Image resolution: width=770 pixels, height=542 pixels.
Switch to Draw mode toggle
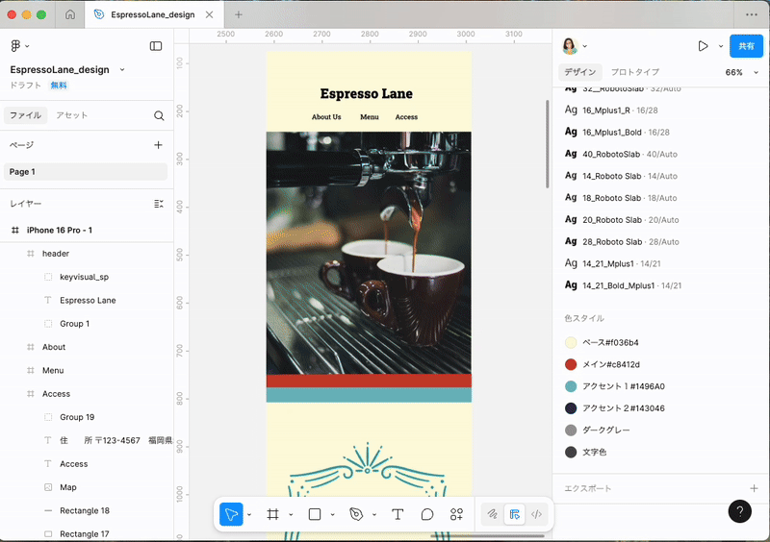[493, 514]
